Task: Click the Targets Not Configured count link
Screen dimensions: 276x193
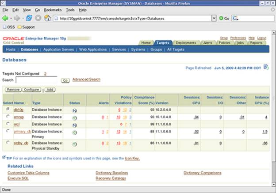Action: pos(45,74)
